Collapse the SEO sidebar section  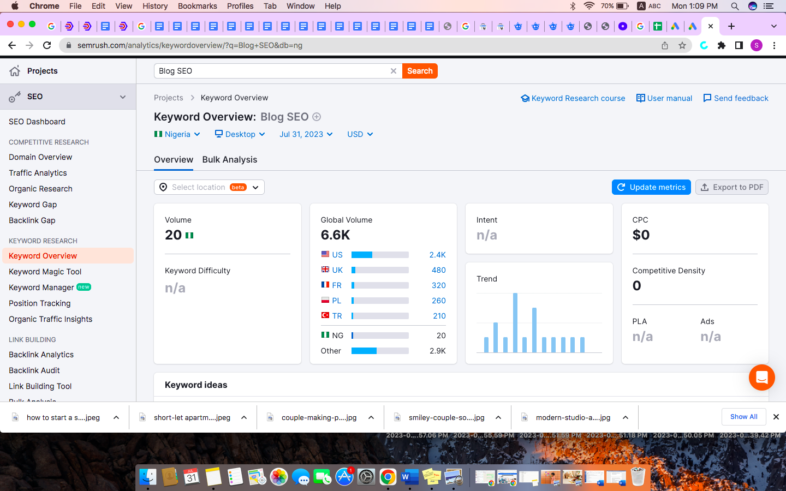(x=123, y=97)
